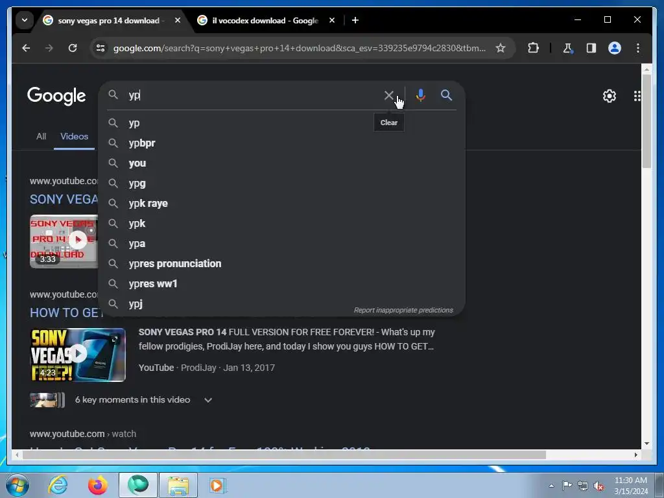Pick the "ypres ww1" suggestion

(x=281, y=284)
